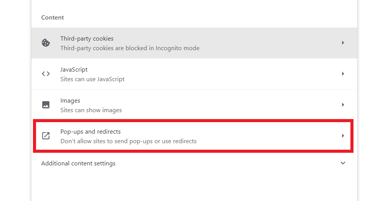Click the Images picture icon

click(46, 105)
